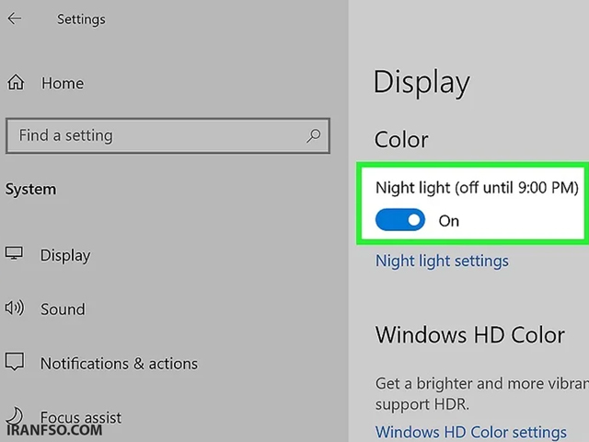Click the Home house icon
Viewport: 589px width, 442px height.
click(16, 82)
